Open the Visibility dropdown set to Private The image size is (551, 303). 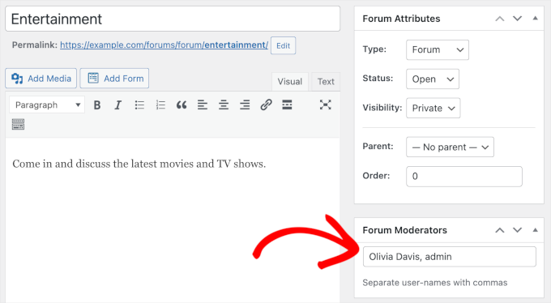point(434,109)
